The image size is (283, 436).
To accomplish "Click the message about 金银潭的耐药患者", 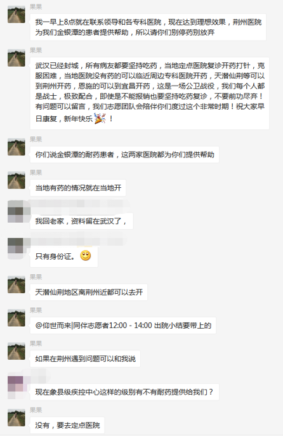I will pos(124,155).
